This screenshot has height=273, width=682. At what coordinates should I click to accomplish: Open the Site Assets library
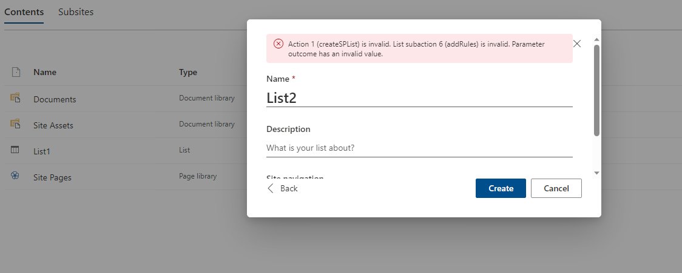[x=53, y=125]
